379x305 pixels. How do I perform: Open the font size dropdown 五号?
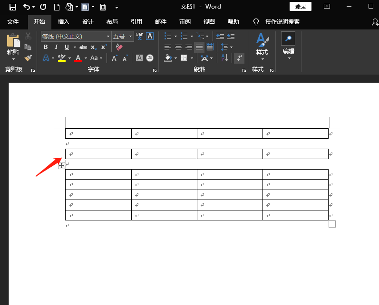click(130, 37)
